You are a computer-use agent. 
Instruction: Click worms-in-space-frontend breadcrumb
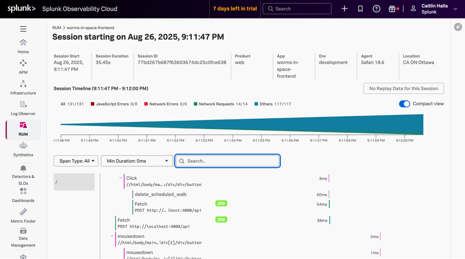coord(90,27)
